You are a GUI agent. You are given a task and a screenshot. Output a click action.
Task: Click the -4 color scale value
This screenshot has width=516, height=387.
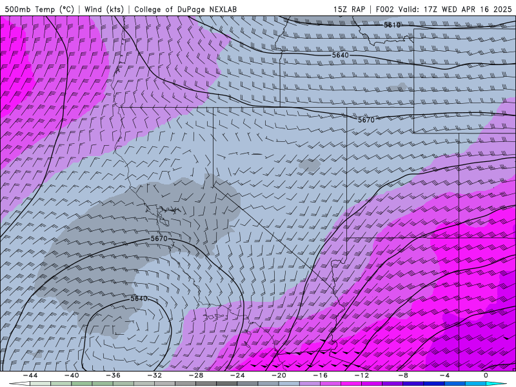tap(444, 375)
